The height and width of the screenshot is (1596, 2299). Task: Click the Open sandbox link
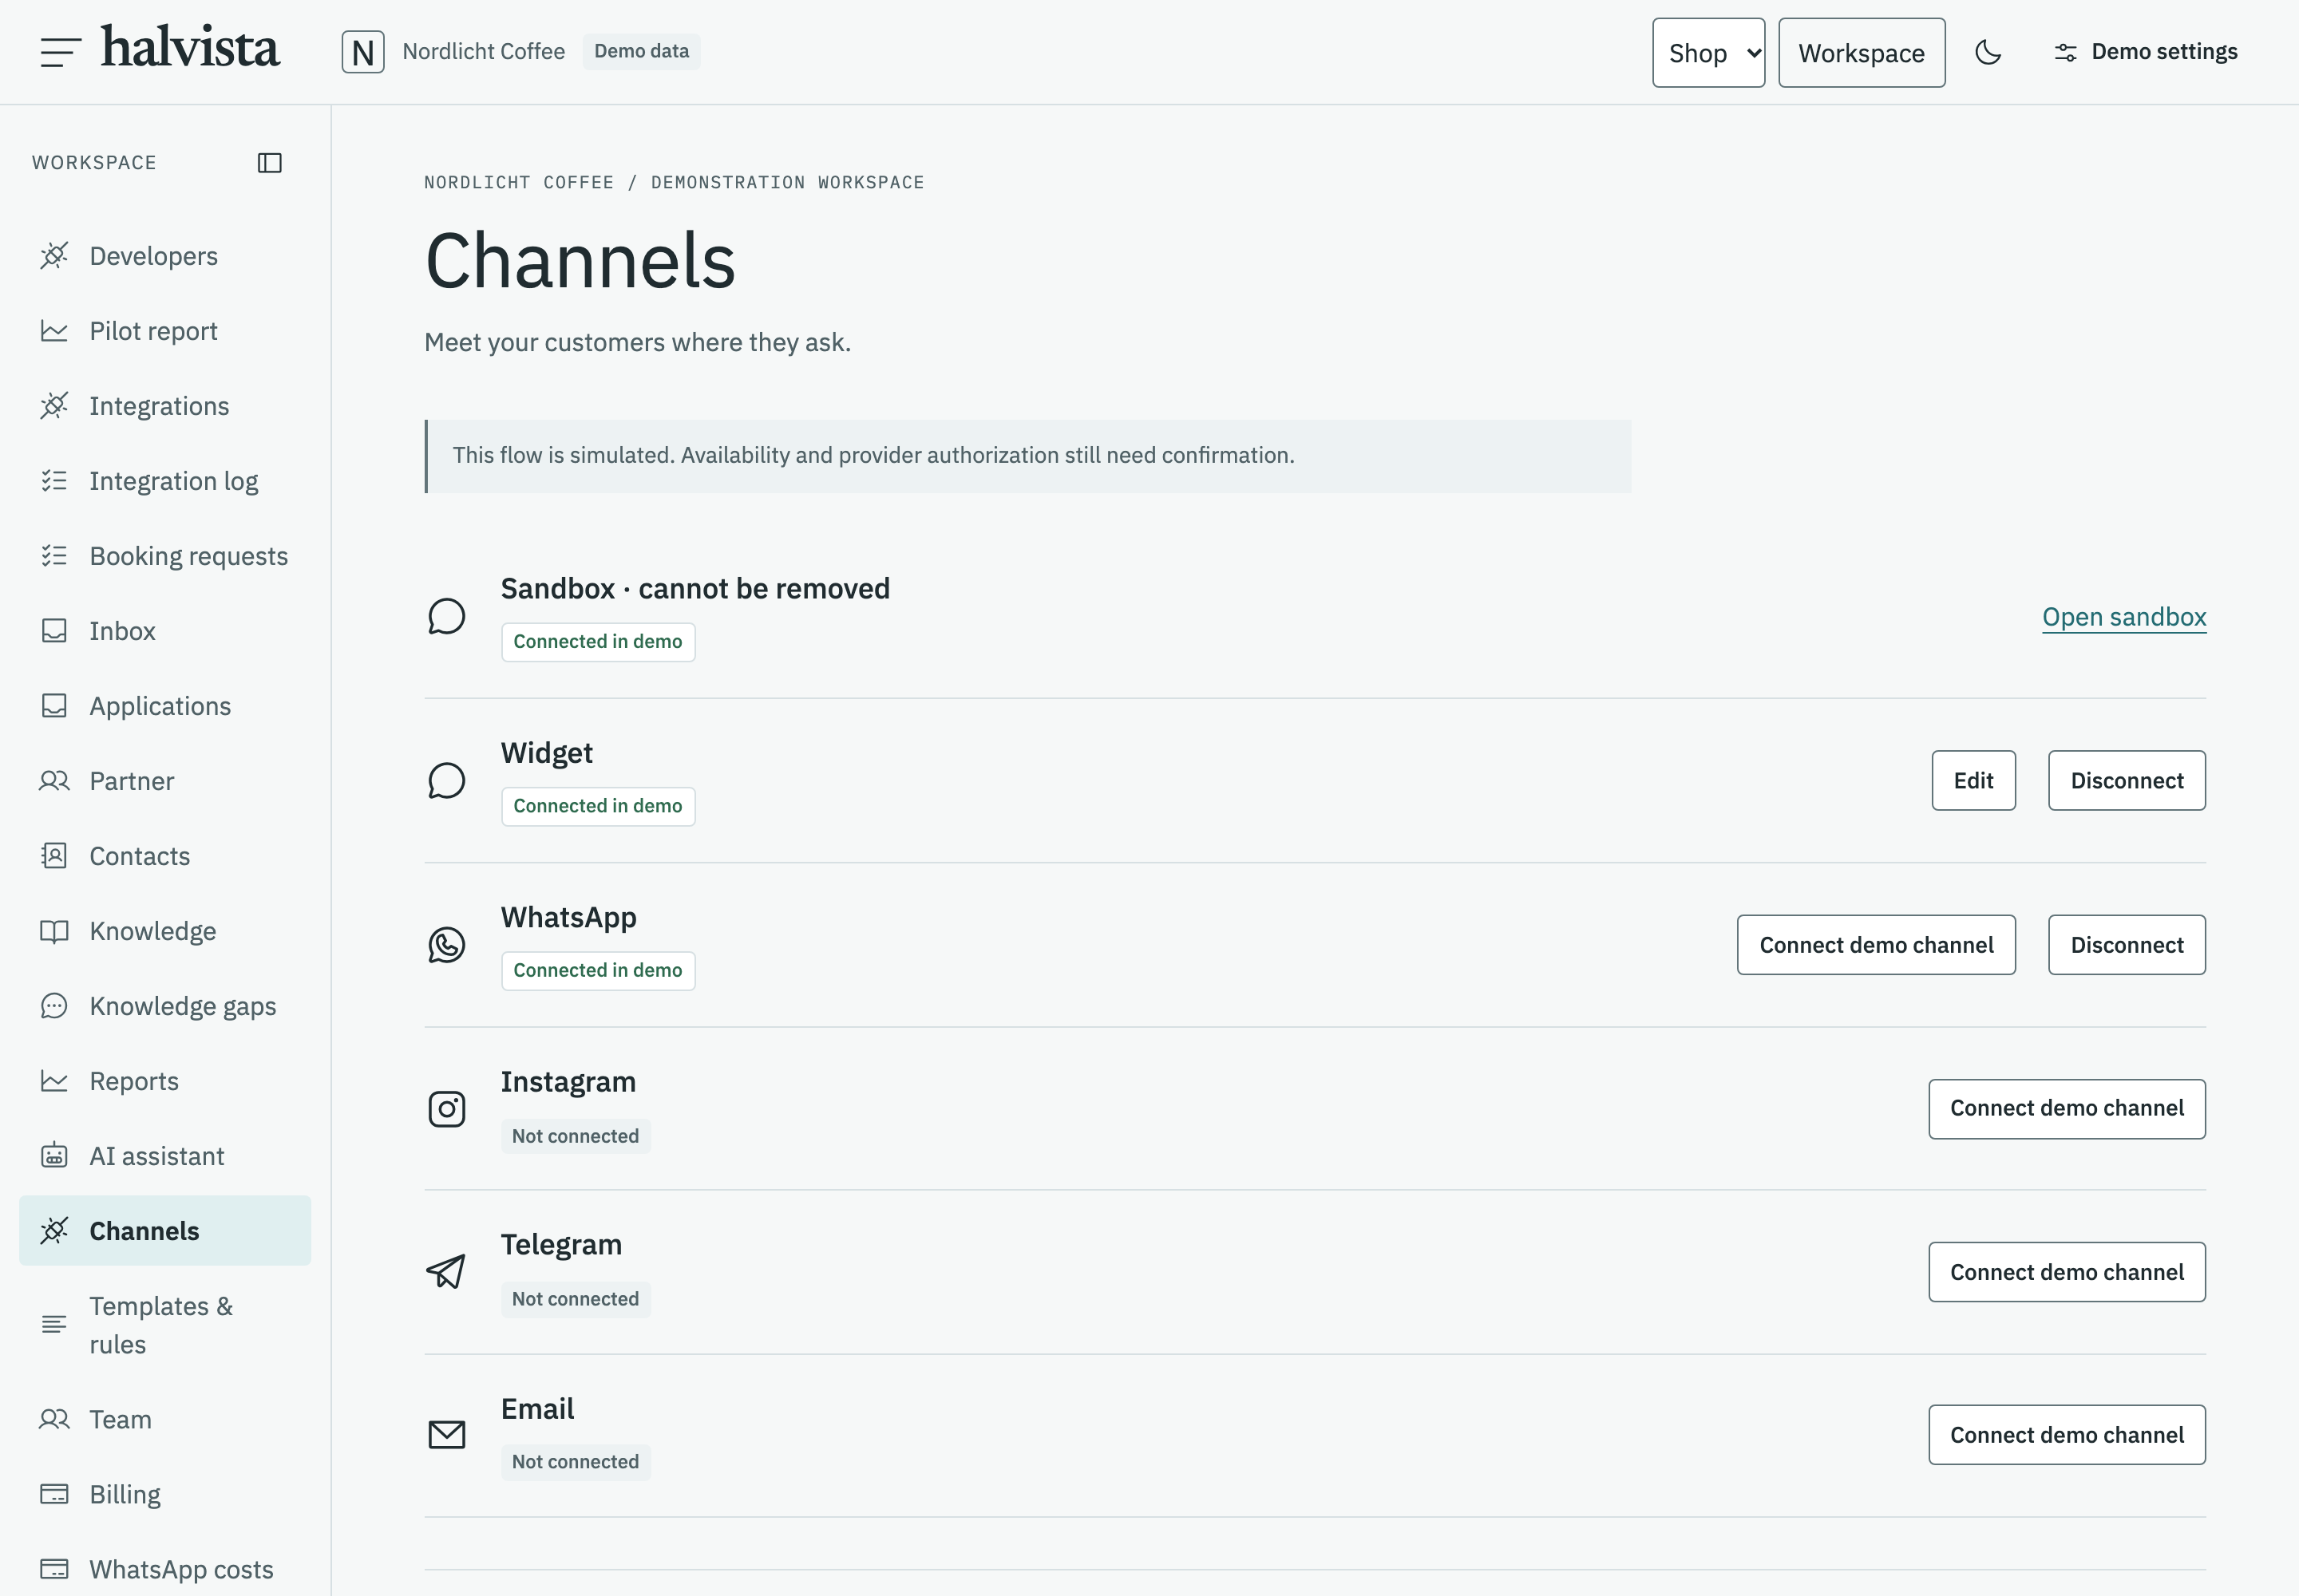(x=2124, y=617)
